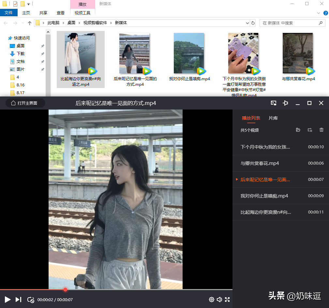Start video playback with the play button
329x308 pixels.
point(7,300)
